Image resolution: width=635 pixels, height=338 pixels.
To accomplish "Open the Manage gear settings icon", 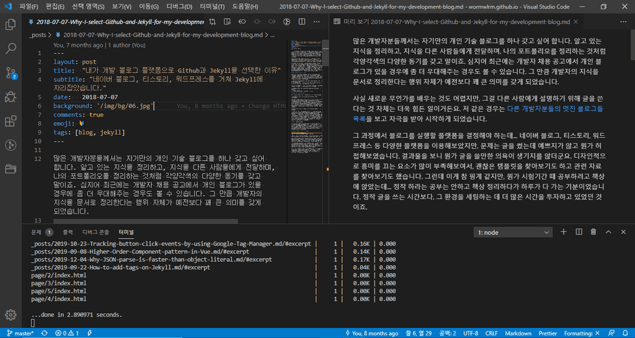I will click(x=10, y=315).
